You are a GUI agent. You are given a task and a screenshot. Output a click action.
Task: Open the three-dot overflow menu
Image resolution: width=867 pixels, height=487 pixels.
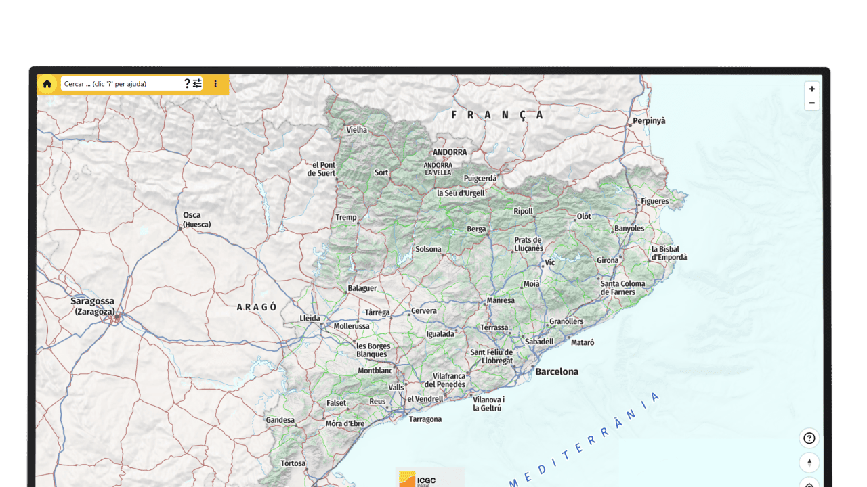[x=215, y=83]
